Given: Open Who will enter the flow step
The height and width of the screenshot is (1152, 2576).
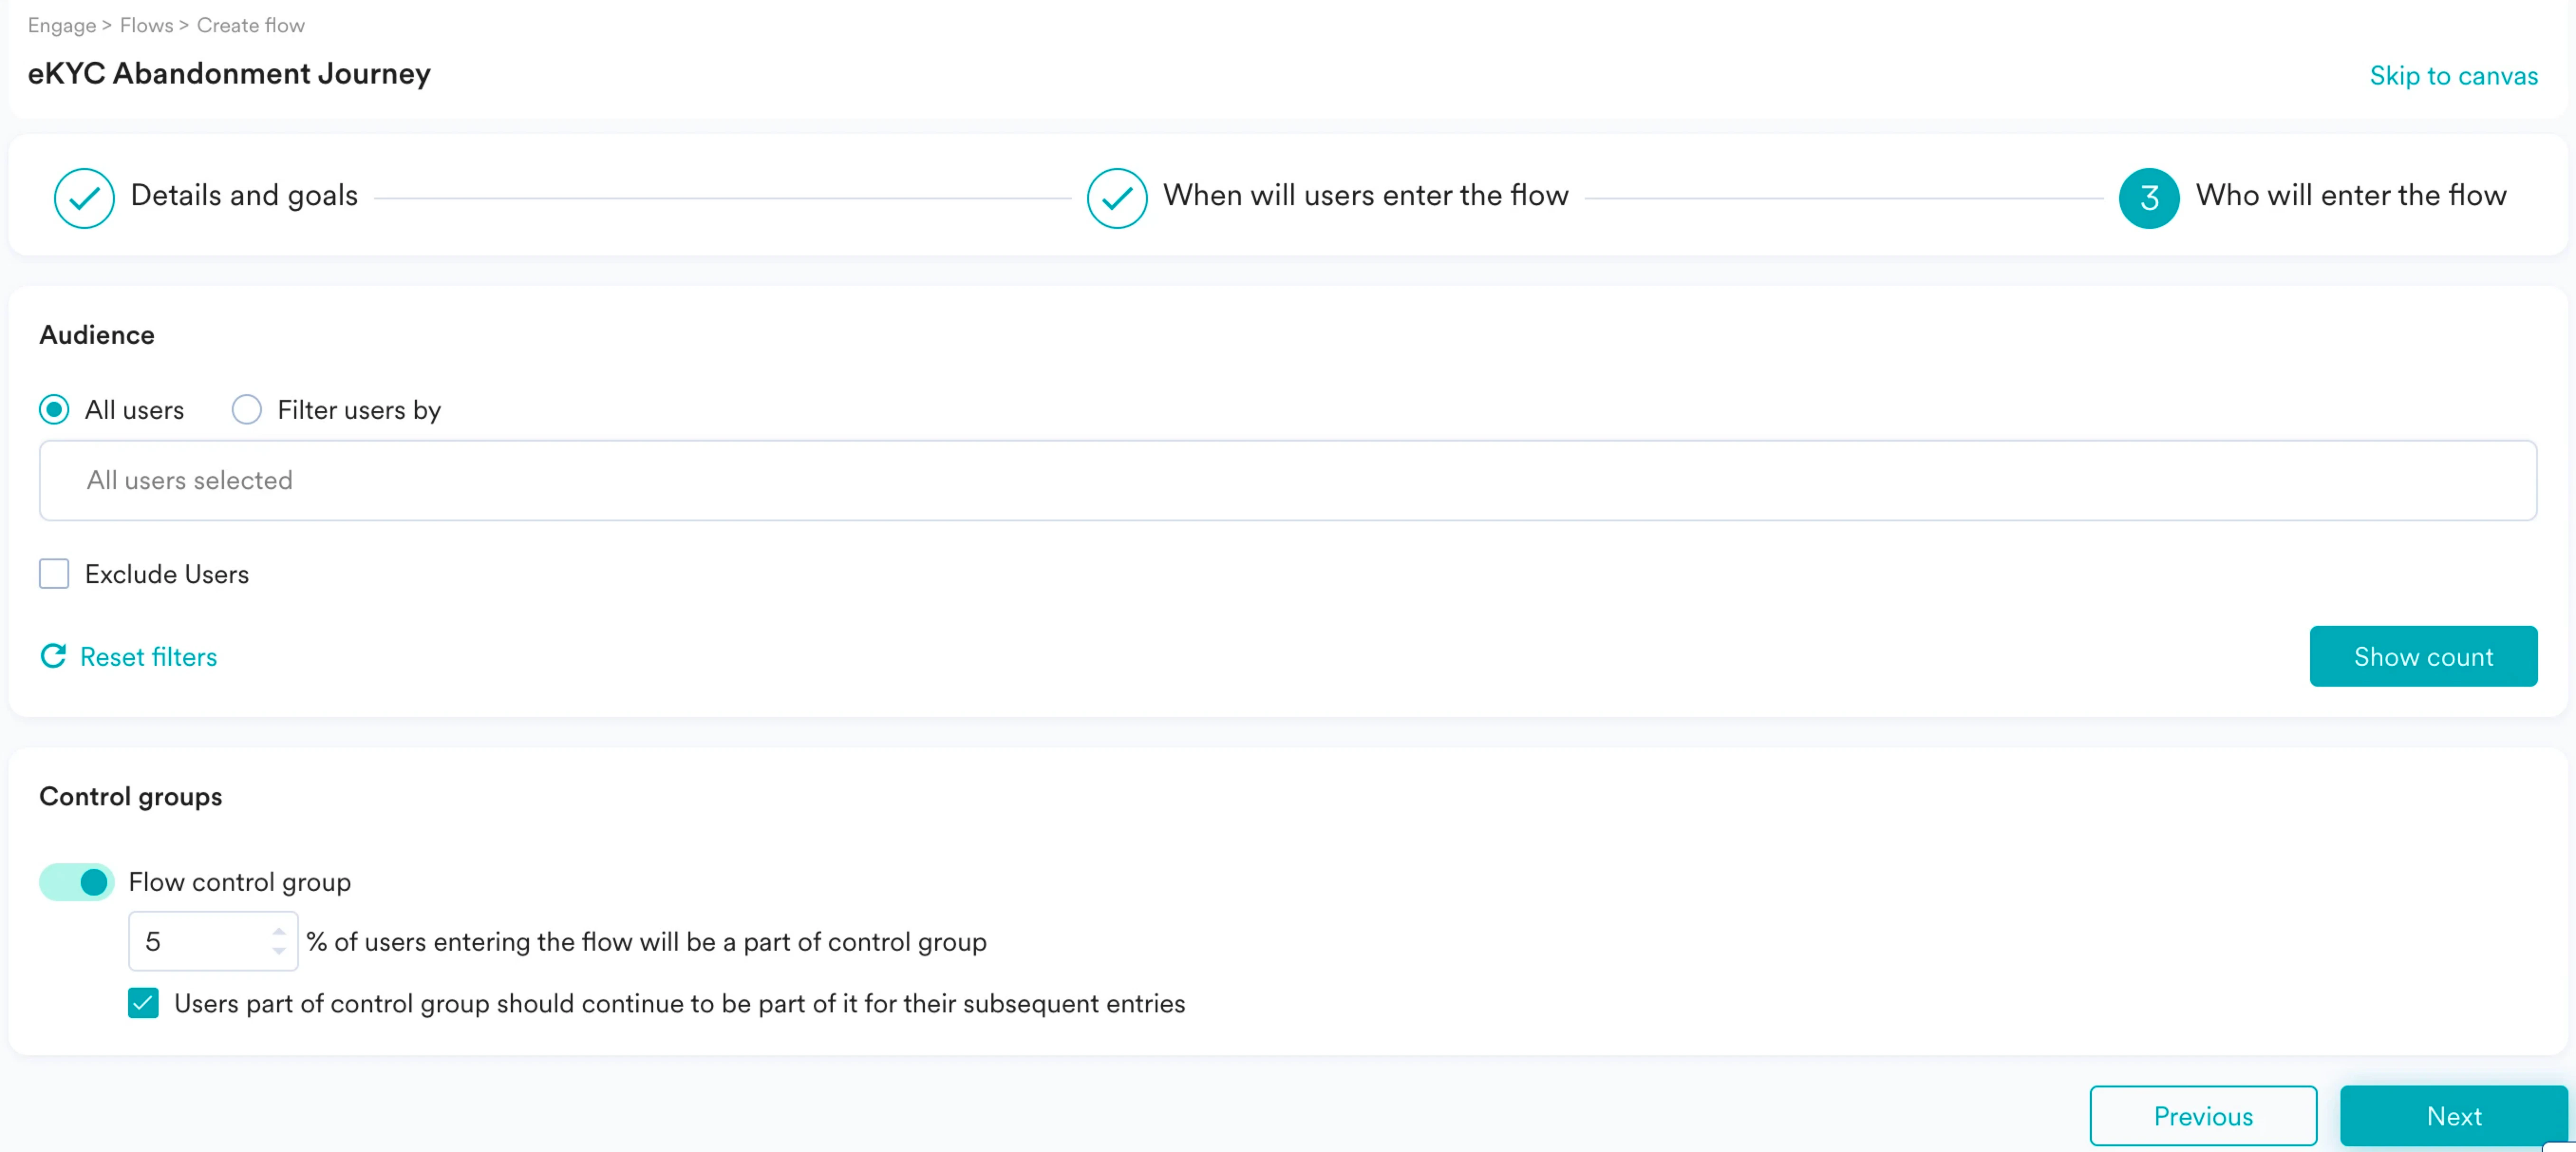Looking at the screenshot, I should [2350, 195].
